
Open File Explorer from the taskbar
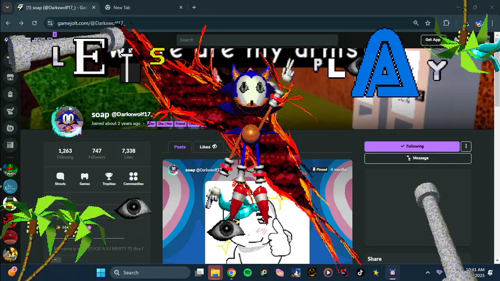[215, 273]
